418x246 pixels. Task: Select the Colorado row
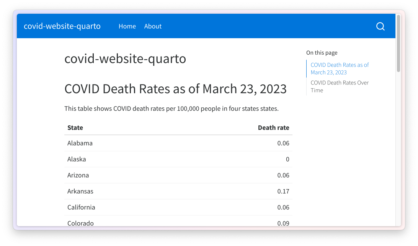coord(80,223)
